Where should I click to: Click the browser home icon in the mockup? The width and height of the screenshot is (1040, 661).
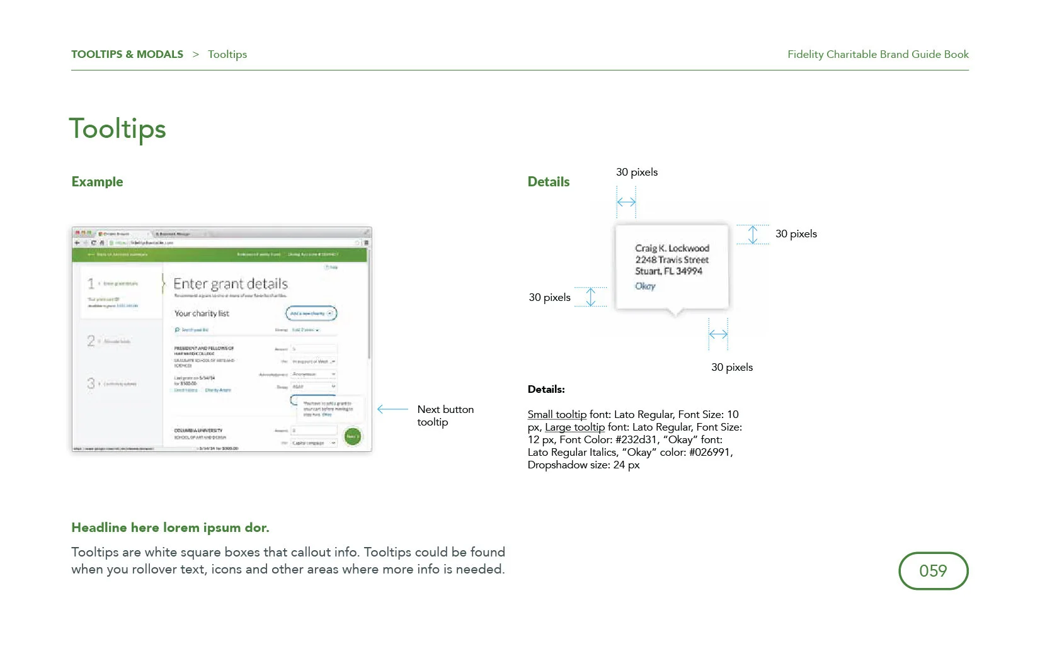pyautogui.click(x=102, y=243)
